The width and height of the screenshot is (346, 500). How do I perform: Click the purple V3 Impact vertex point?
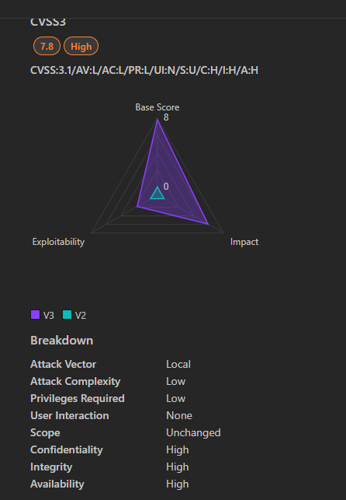click(208, 224)
